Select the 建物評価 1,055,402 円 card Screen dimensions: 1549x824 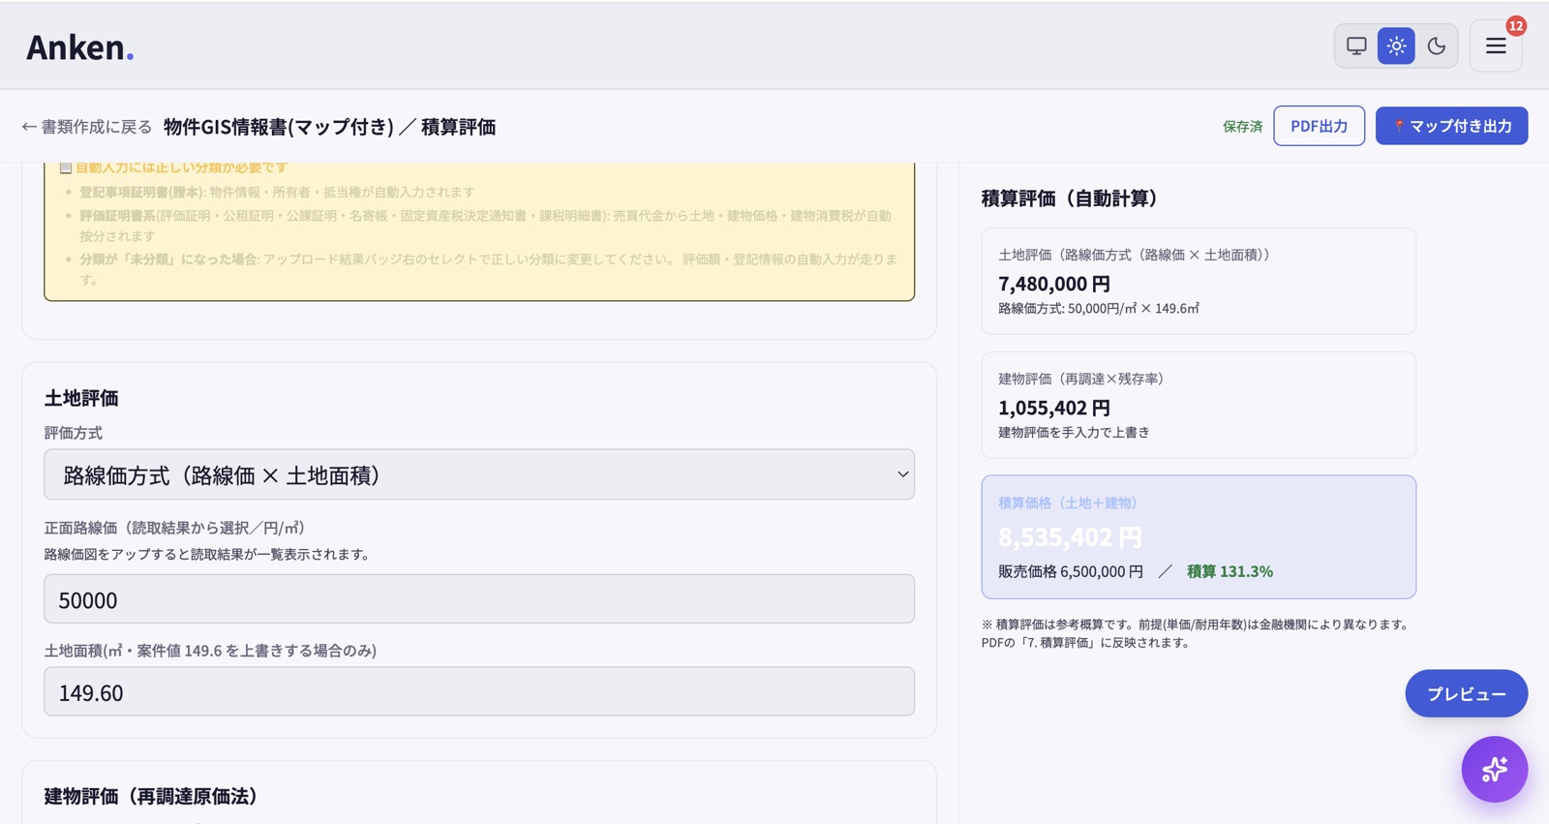(x=1199, y=405)
